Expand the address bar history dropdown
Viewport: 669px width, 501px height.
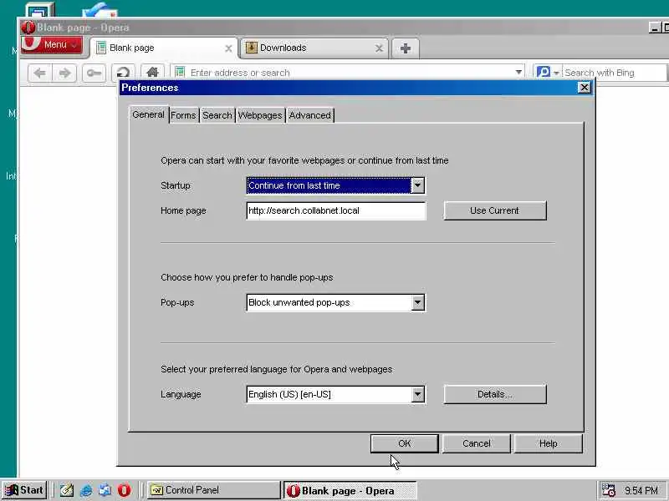518,73
